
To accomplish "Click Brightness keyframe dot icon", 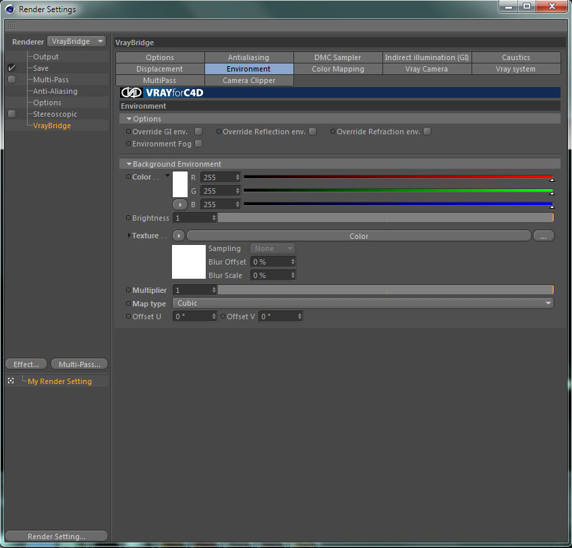I will tap(128, 217).
